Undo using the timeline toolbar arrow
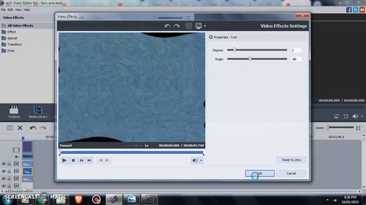Screen dimensions: 366x205 [x=33, y=128]
